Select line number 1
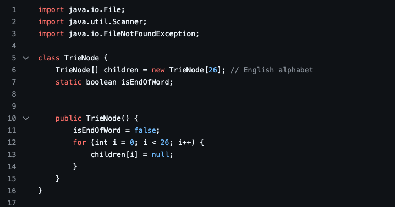 tap(14, 10)
